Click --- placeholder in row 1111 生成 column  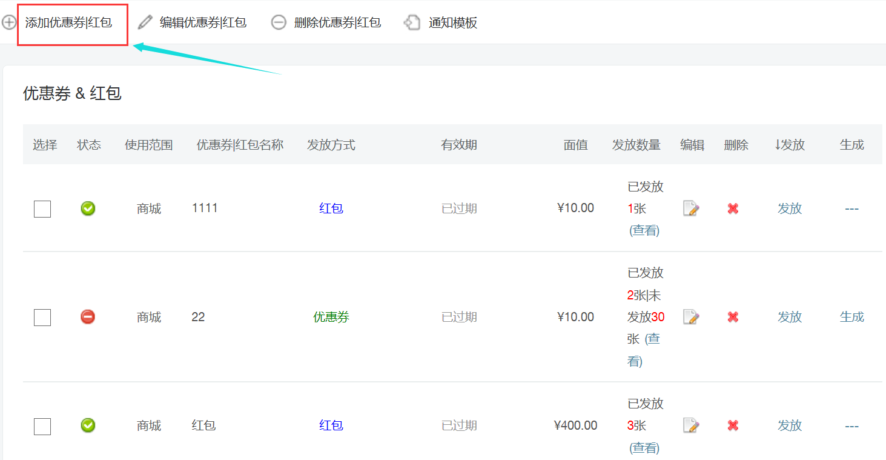tap(852, 208)
